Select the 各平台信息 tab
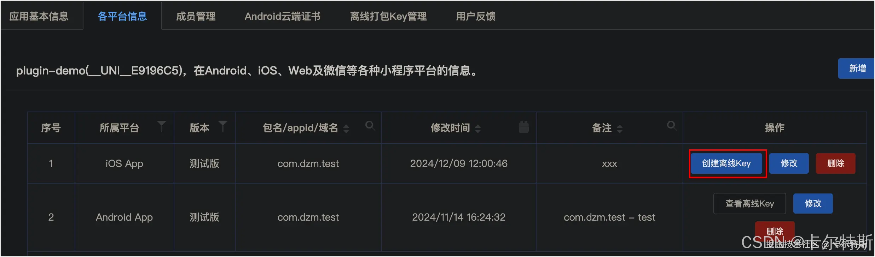Image resolution: width=875 pixels, height=257 pixels. (x=122, y=16)
